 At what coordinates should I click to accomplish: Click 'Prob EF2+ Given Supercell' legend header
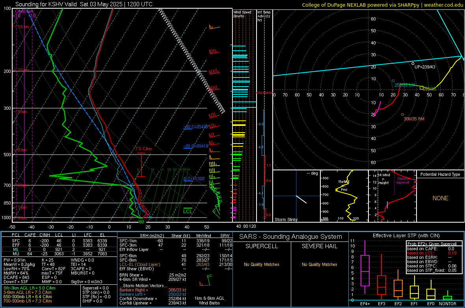[432, 244]
